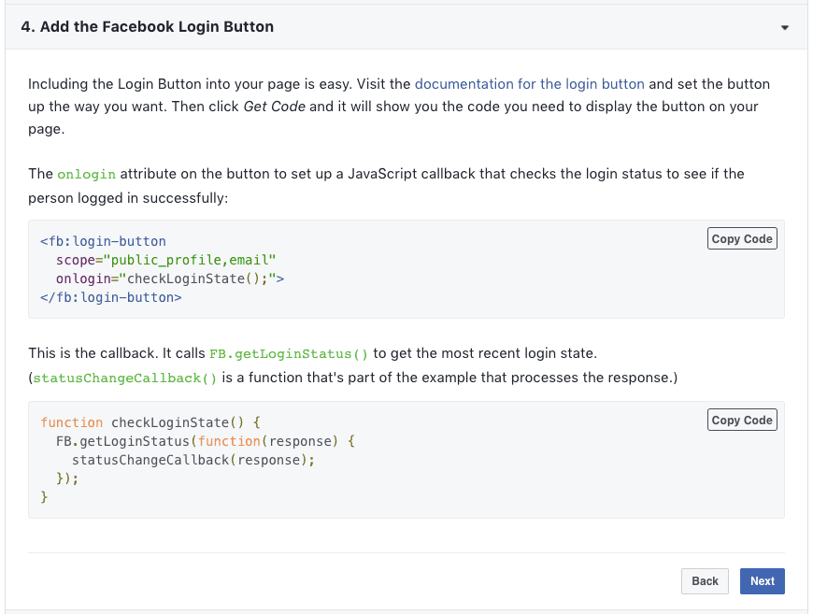Click the 'statusChangeCallback()' inline code text
Image resolution: width=813 pixels, height=614 pixels.
(x=125, y=378)
